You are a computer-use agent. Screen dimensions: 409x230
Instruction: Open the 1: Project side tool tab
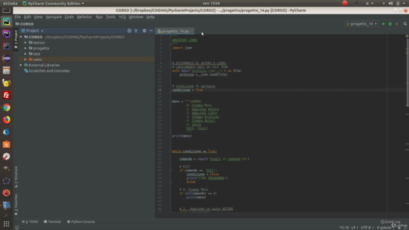16,39
